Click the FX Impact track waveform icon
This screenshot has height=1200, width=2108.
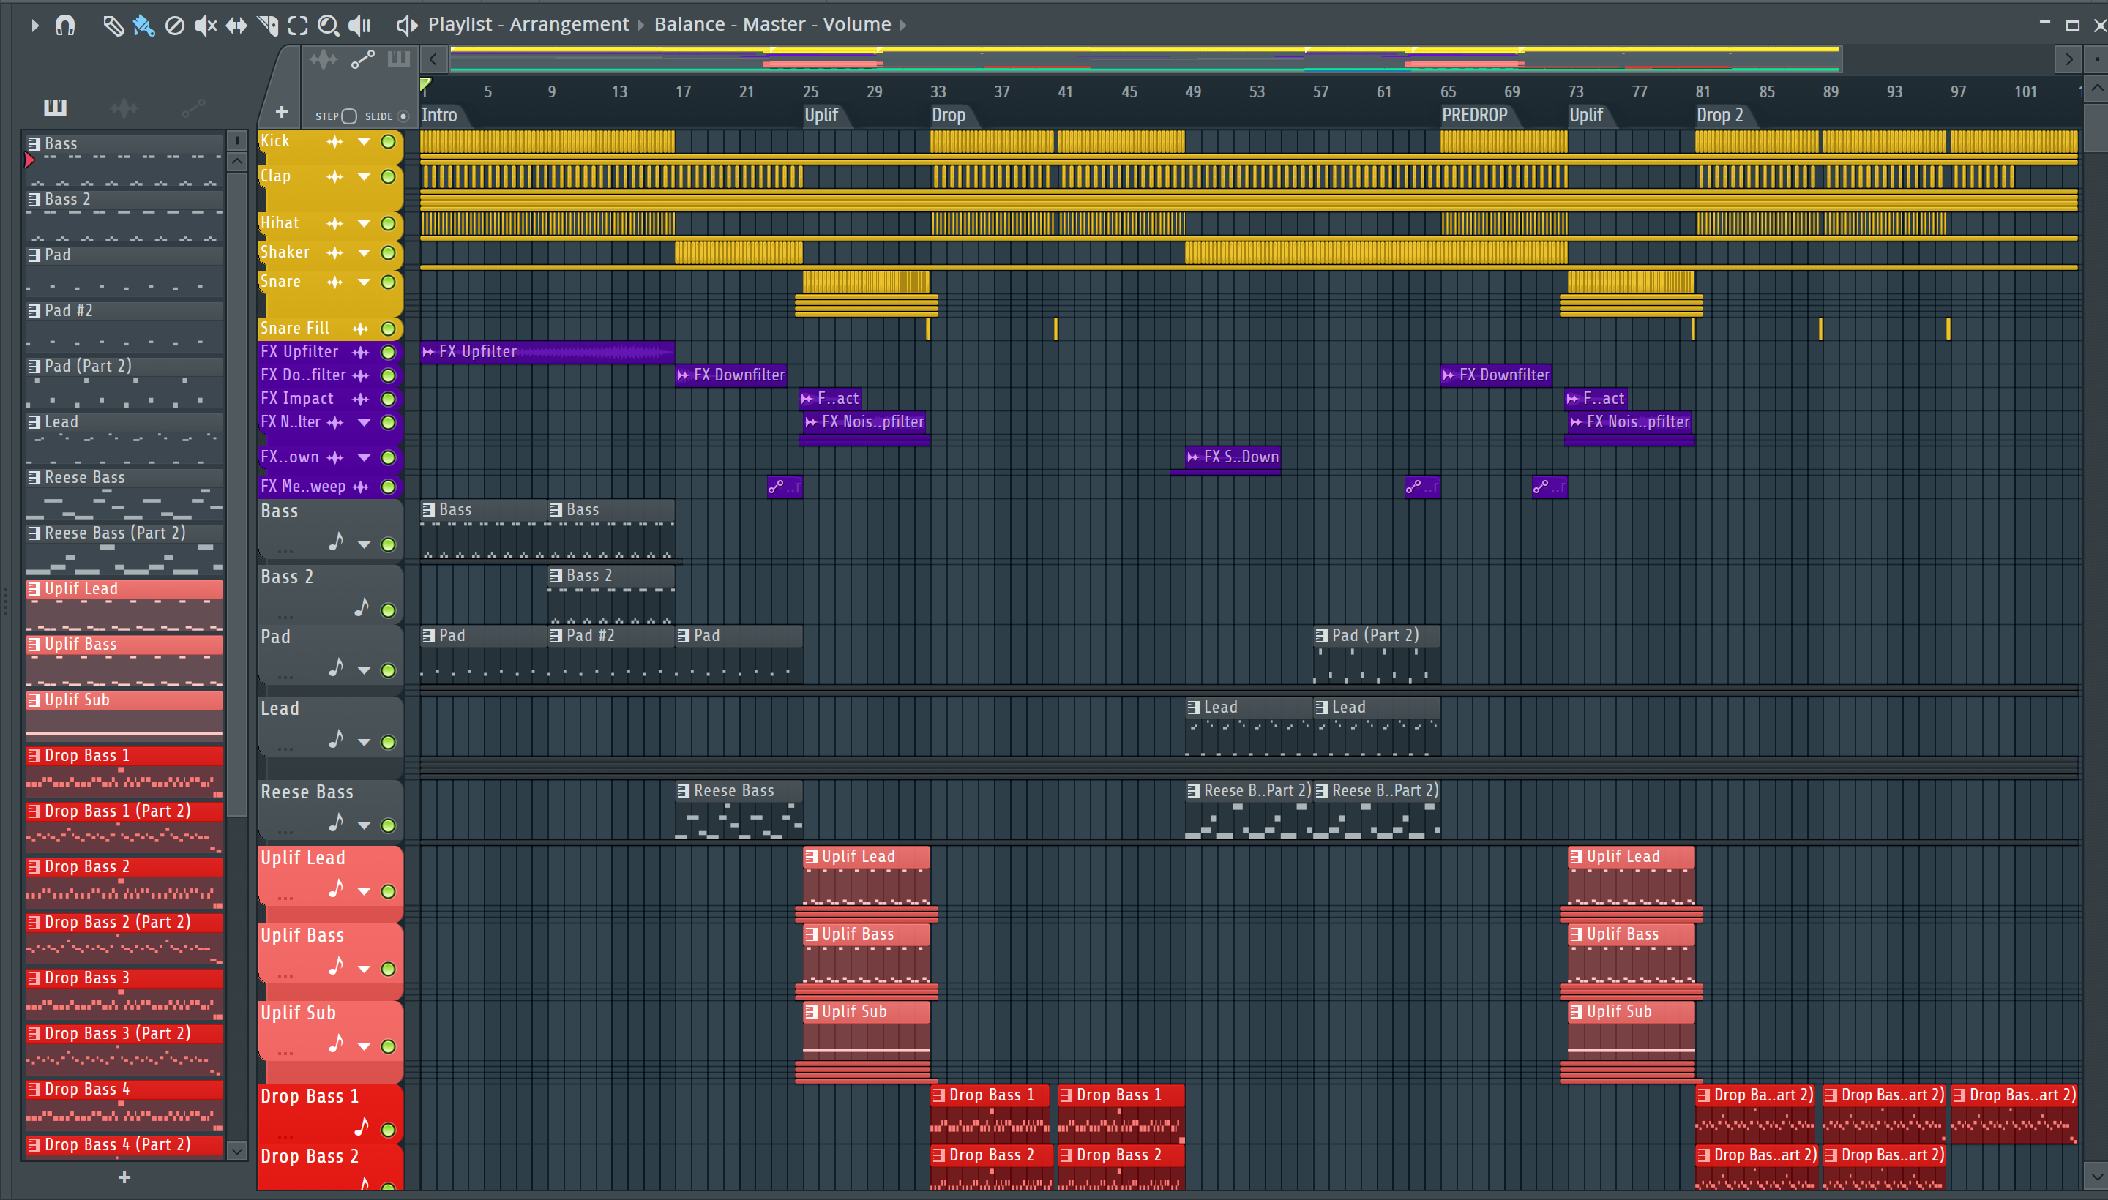[x=360, y=399]
